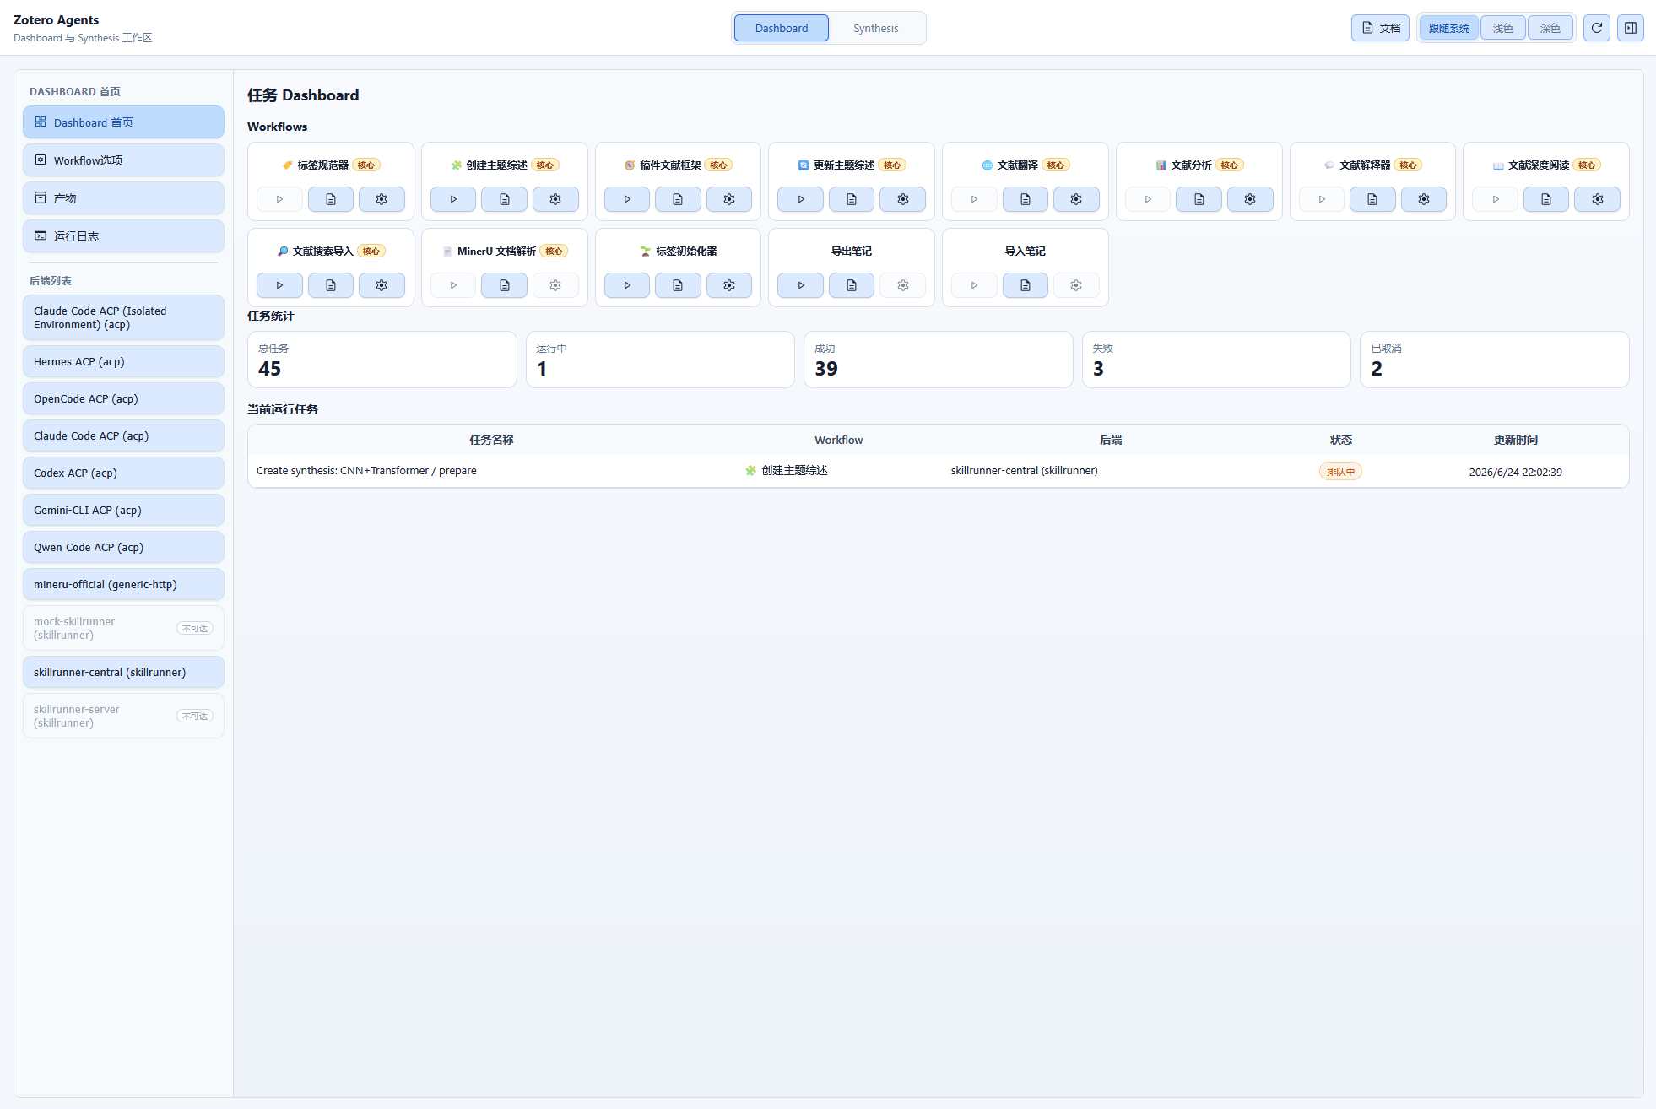Viewport: 1656px width, 1109px height.
Task: Select Hermes ACP (acp) backend
Action: pos(123,361)
